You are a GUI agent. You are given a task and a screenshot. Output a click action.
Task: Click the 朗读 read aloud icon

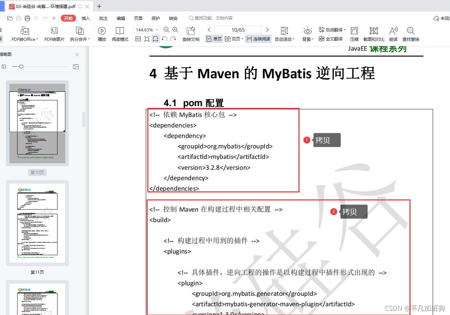(x=393, y=31)
